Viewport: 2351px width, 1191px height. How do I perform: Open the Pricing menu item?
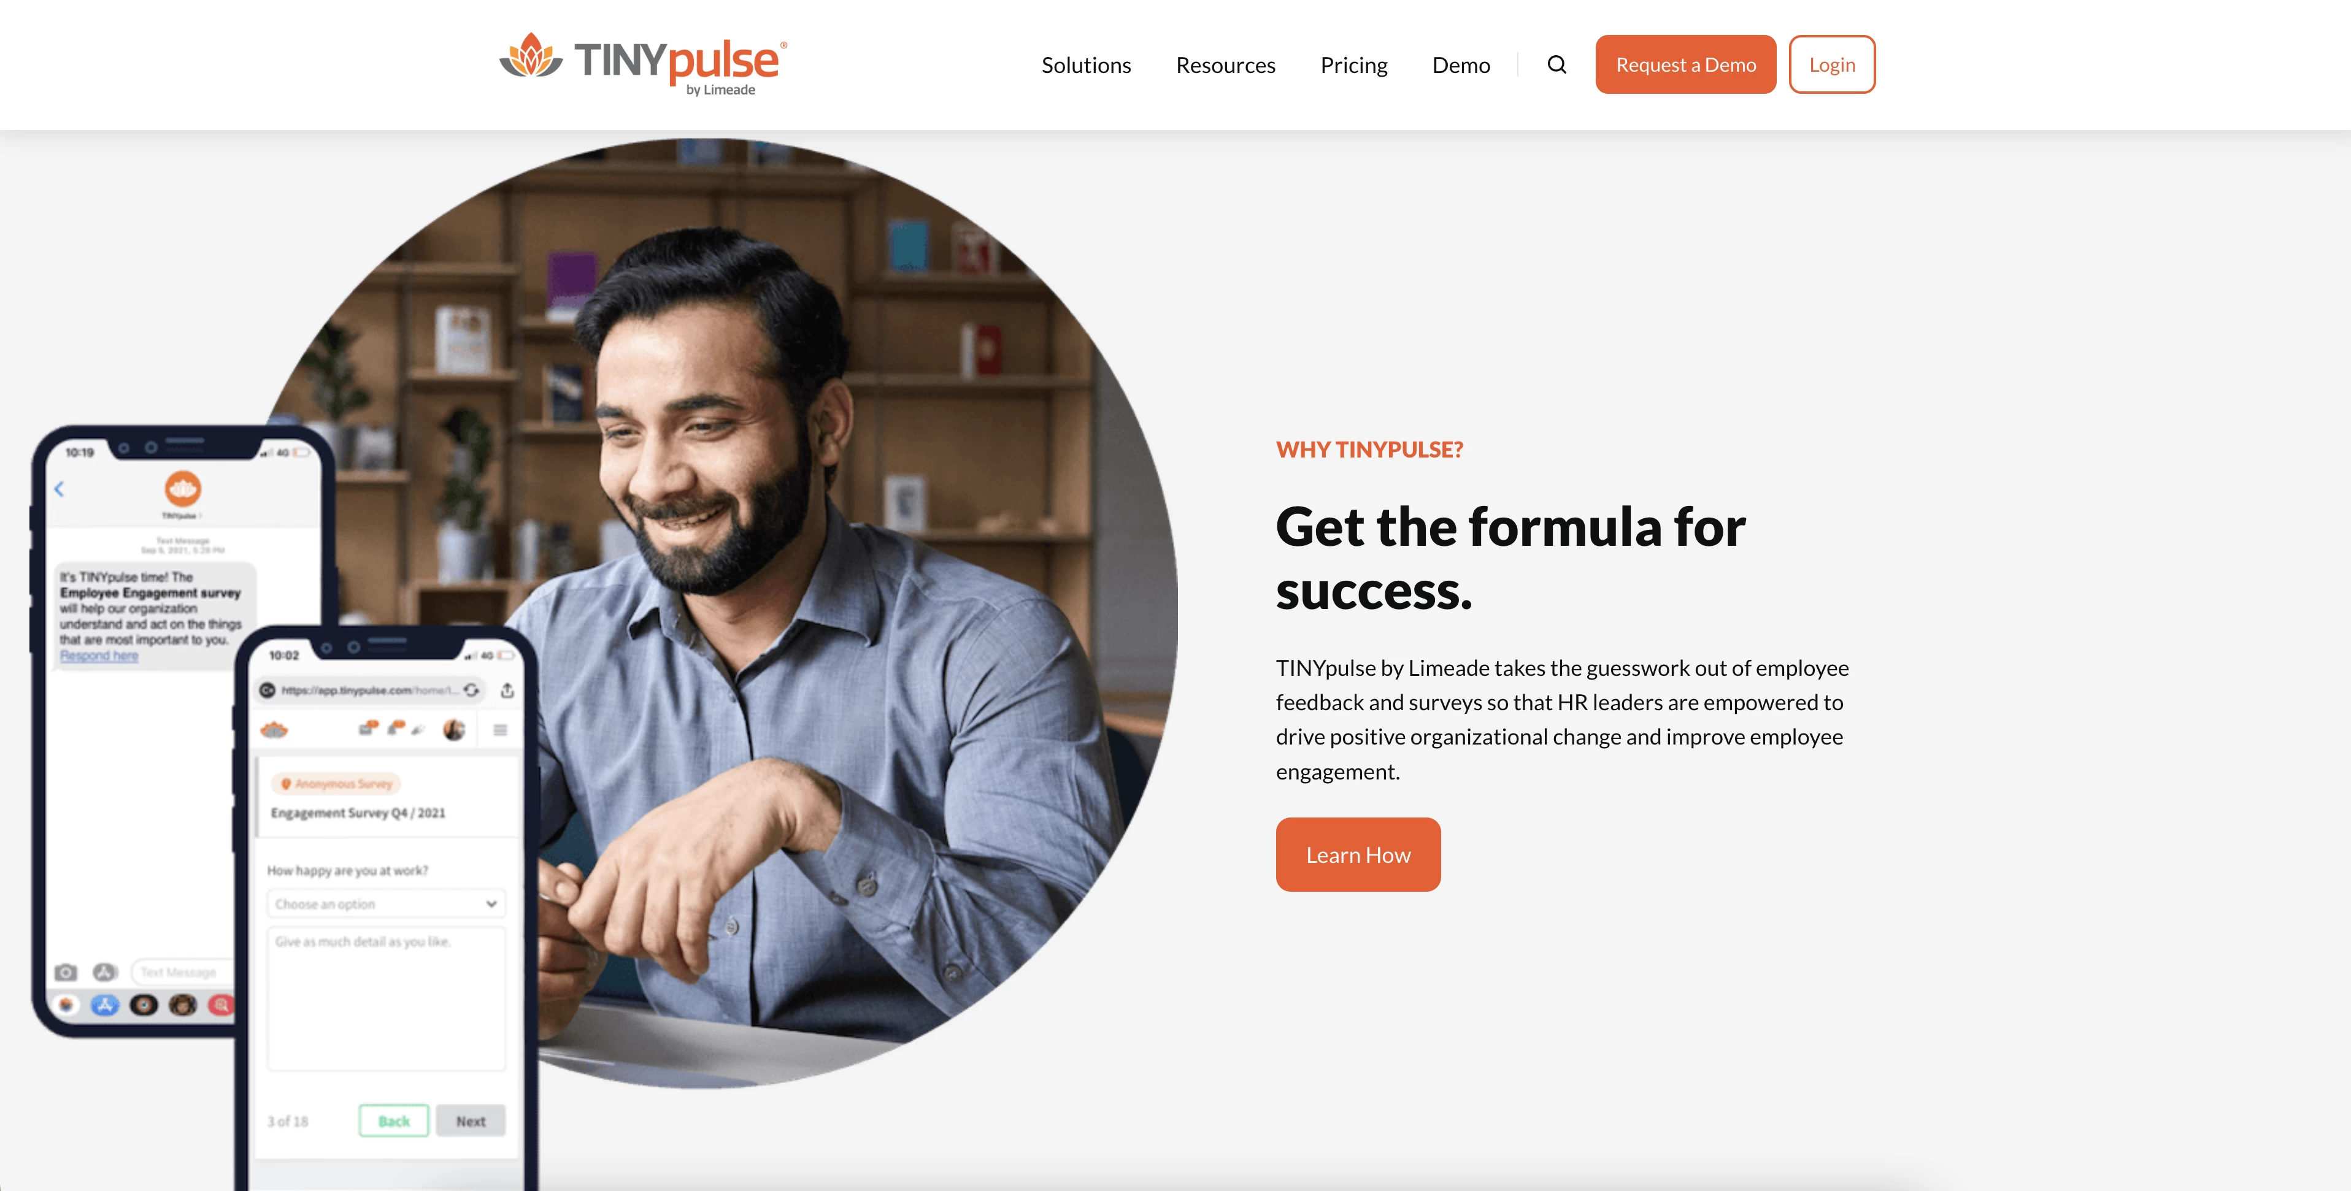coord(1353,64)
